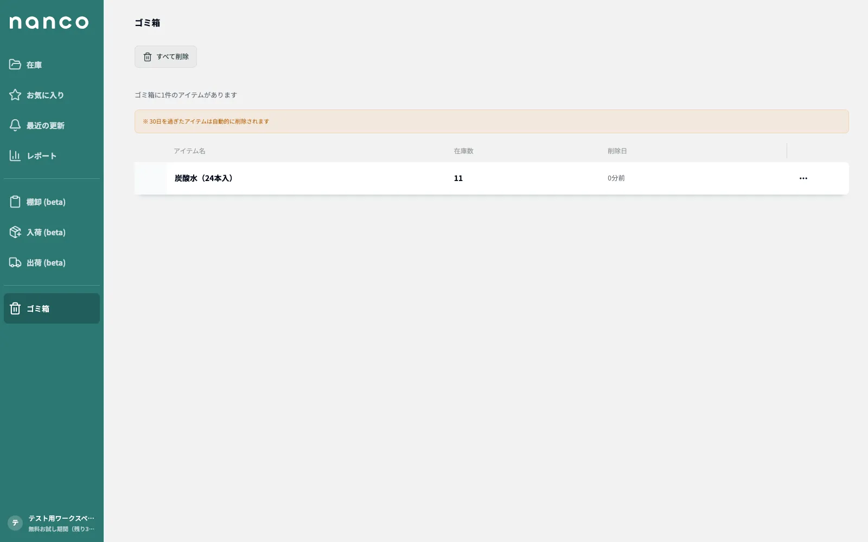Click ゴミ箱に1件のアイテムがあります text

click(x=186, y=95)
